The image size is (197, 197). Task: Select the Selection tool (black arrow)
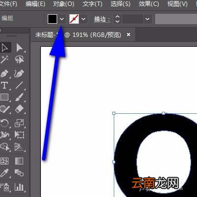coord(4,48)
